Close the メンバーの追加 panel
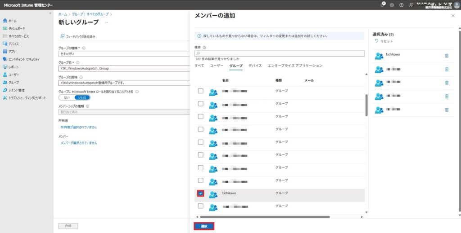The height and width of the screenshot is (233, 461). pos(453,16)
